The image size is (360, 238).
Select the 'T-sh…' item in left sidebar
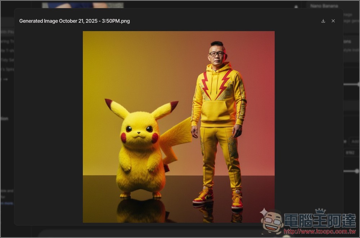[7, 50]
